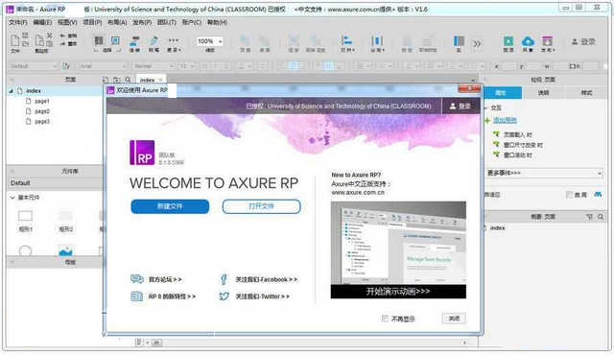Open the Arrange (A) menu

[117, 22]
